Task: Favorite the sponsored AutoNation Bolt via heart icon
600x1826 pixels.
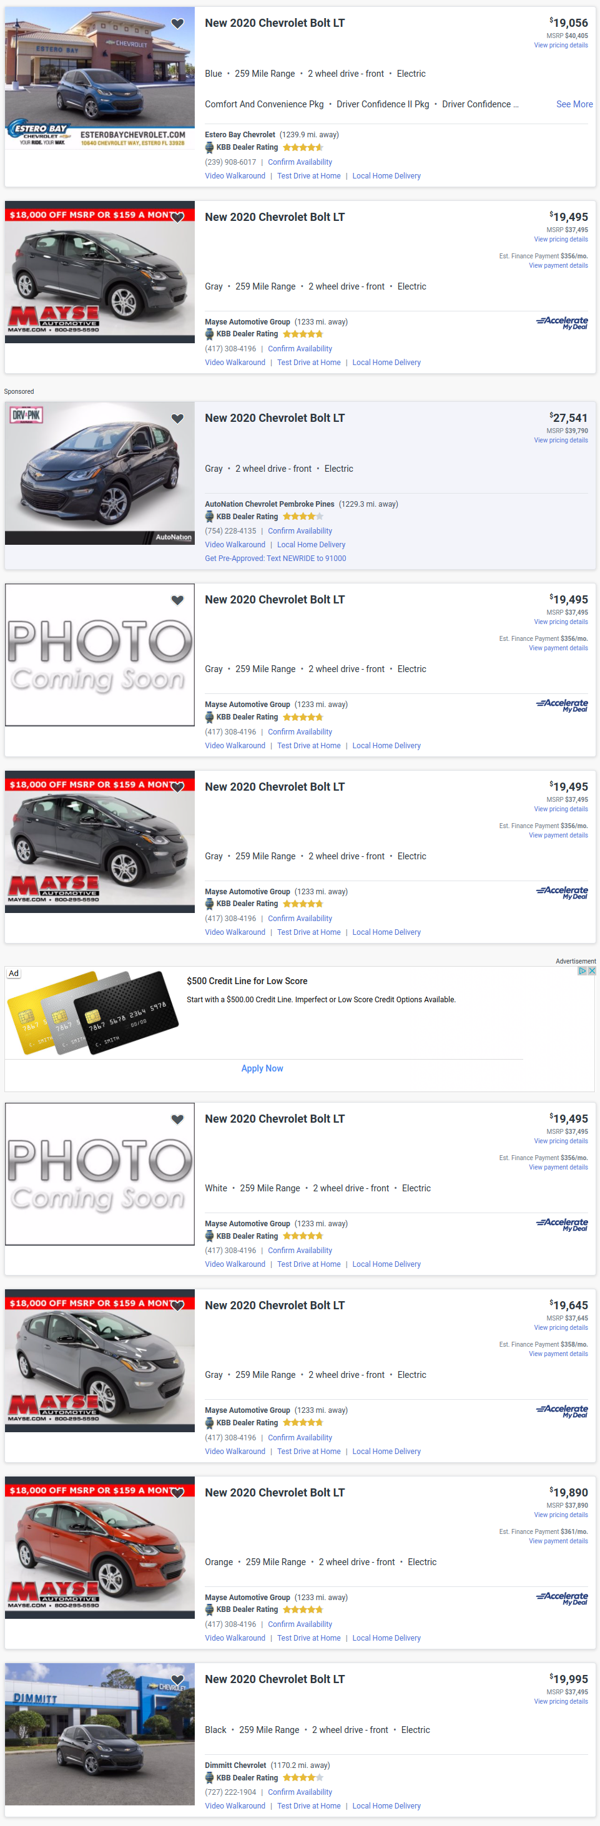Action: click(177, 418)
